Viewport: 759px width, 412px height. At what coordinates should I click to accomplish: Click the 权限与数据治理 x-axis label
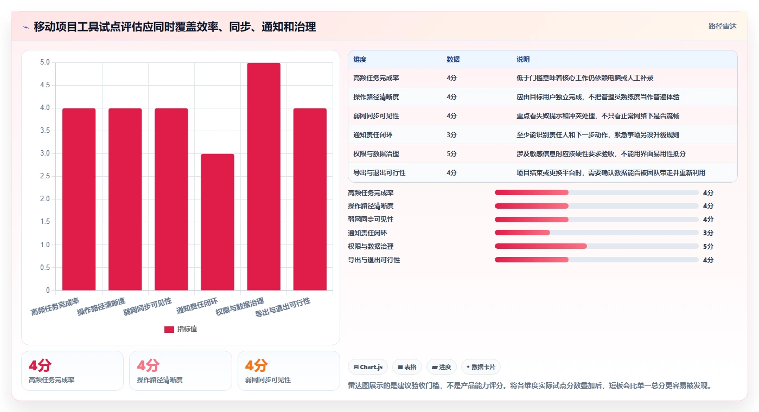(240, 307)
